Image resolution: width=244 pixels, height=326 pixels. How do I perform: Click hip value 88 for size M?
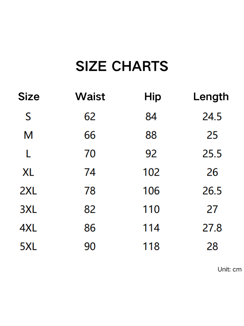coord(151,135)
